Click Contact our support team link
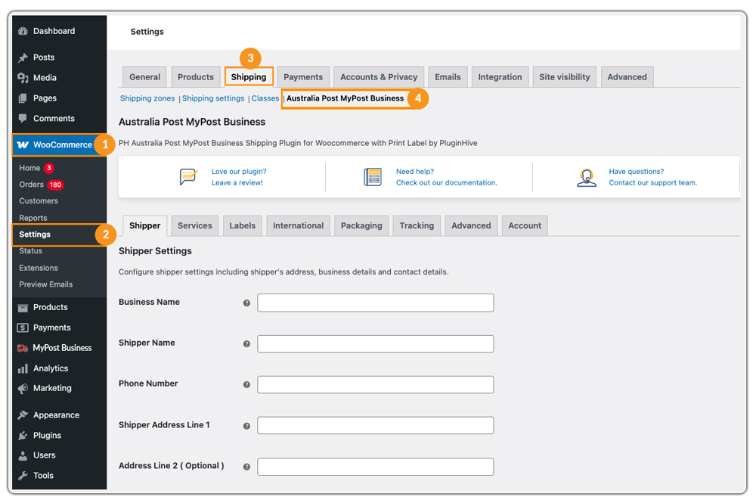 point(653,183)
